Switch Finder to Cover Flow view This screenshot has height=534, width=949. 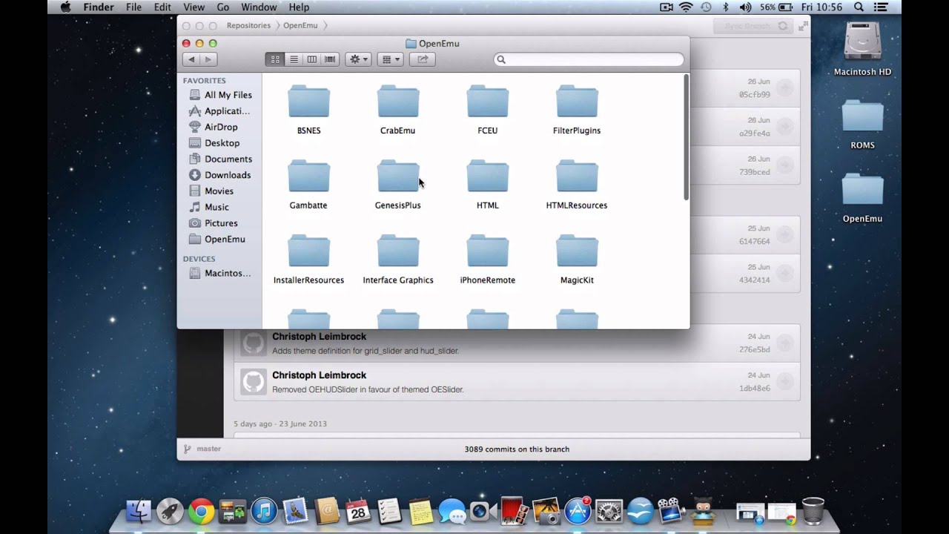click(331, 59)
